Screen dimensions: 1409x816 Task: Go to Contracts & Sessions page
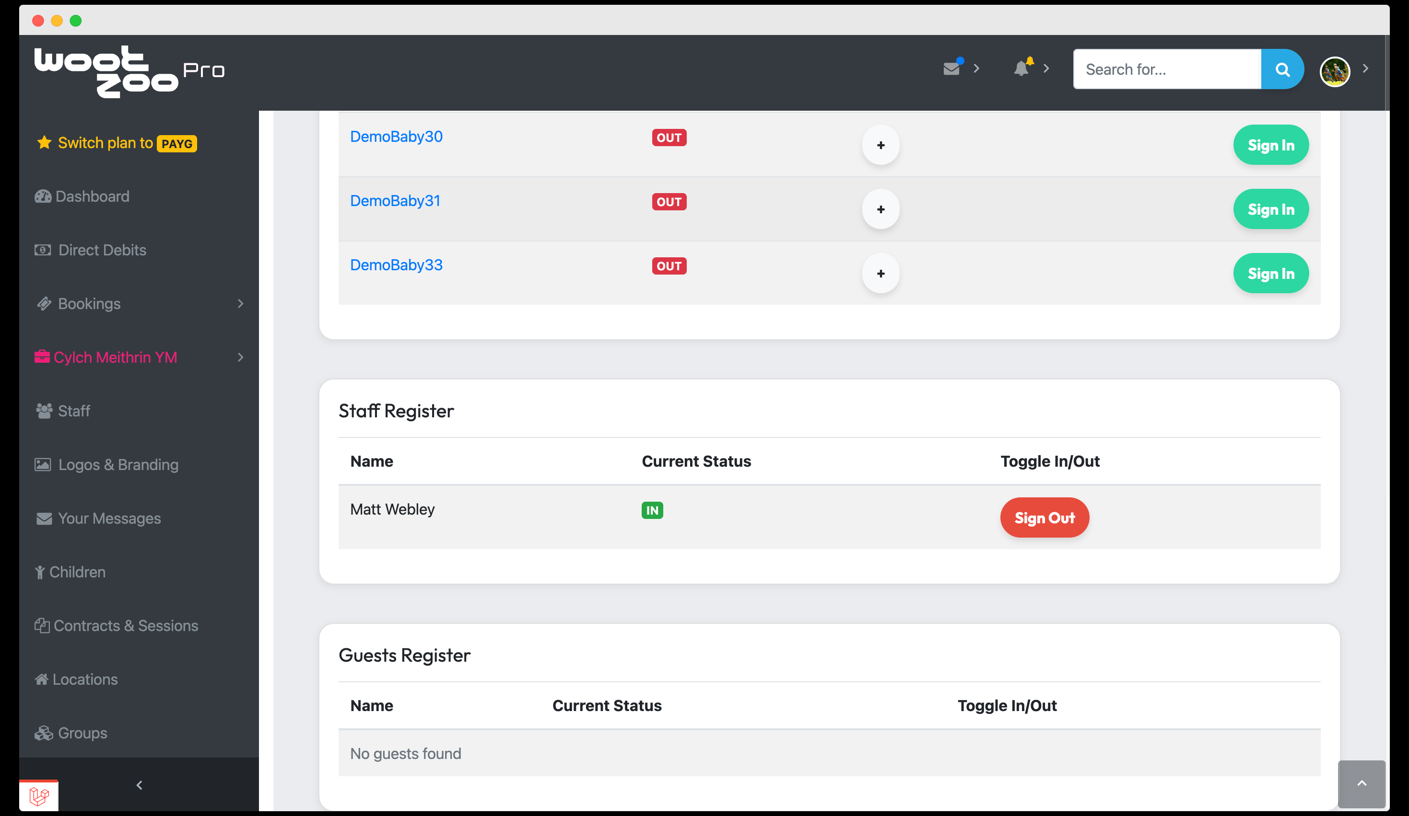[125, 626]
